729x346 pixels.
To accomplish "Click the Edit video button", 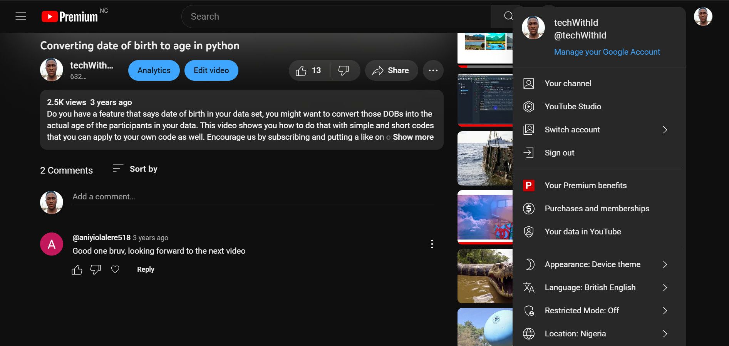I will pyautogui.click(x=211, y=70).
